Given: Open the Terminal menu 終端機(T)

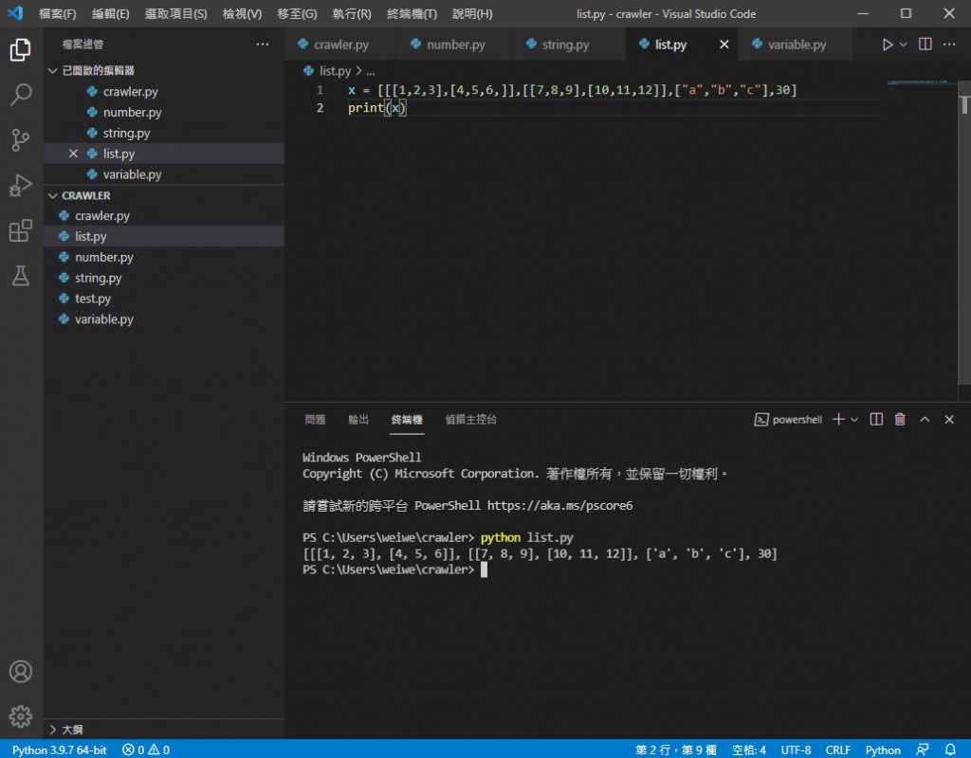Looking at the screenshot, I should 412,13.
